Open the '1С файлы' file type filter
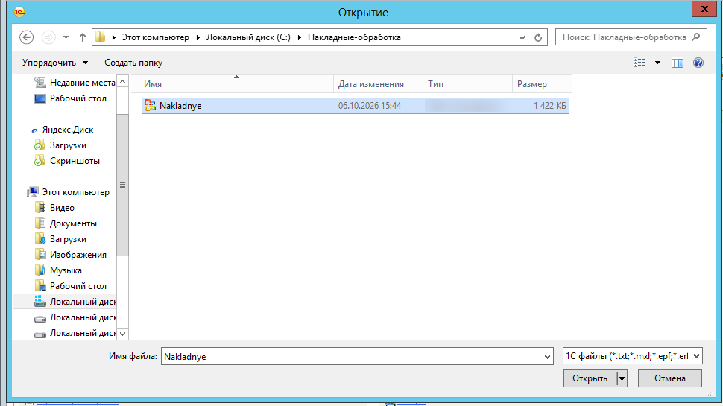723x406 pixels. (633, 356)
